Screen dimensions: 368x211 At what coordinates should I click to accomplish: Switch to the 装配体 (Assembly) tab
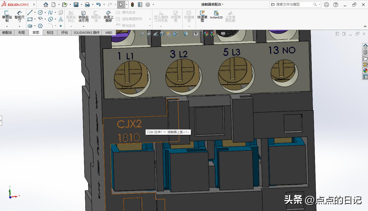pos(7,33)
